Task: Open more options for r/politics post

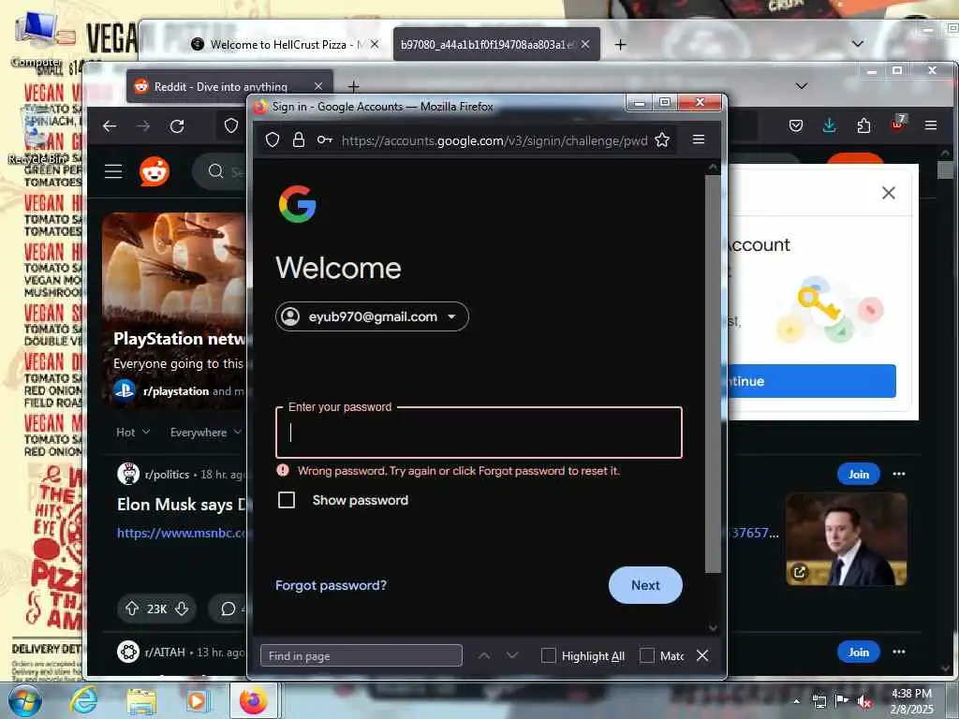Action: (x=898, y=474)
